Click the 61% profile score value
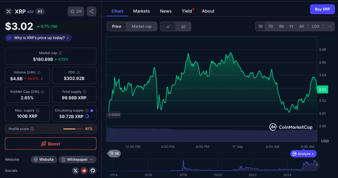The image size is (338, 178). tap(89, 129)
